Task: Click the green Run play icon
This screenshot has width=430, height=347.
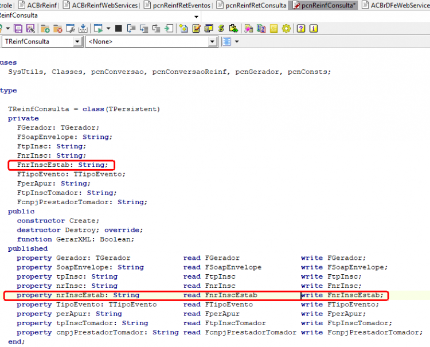Action: [x=98, y=29]
